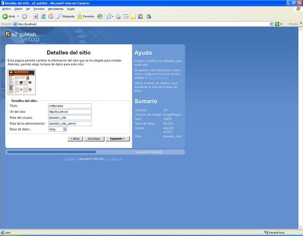This screenshot has width=303, height=236.
Task: Click the Ruta del usuario input field
Action: tap(70, 118)
